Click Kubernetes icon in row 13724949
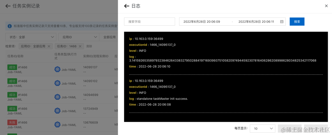The image size is (332, 135). coord(57,111)
